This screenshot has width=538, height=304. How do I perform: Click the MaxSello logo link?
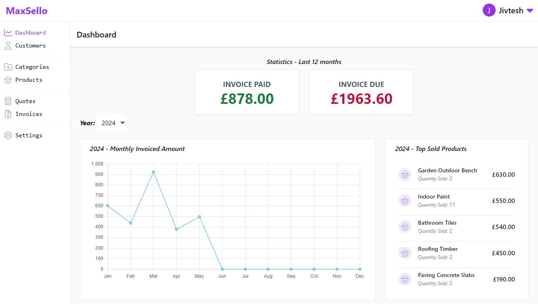pyautogui.click(x=27, y=11)
